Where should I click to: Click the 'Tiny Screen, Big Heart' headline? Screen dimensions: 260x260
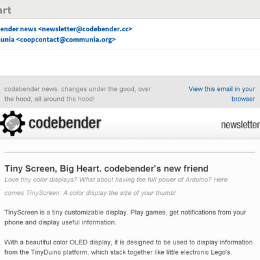(x=107, y=168)
